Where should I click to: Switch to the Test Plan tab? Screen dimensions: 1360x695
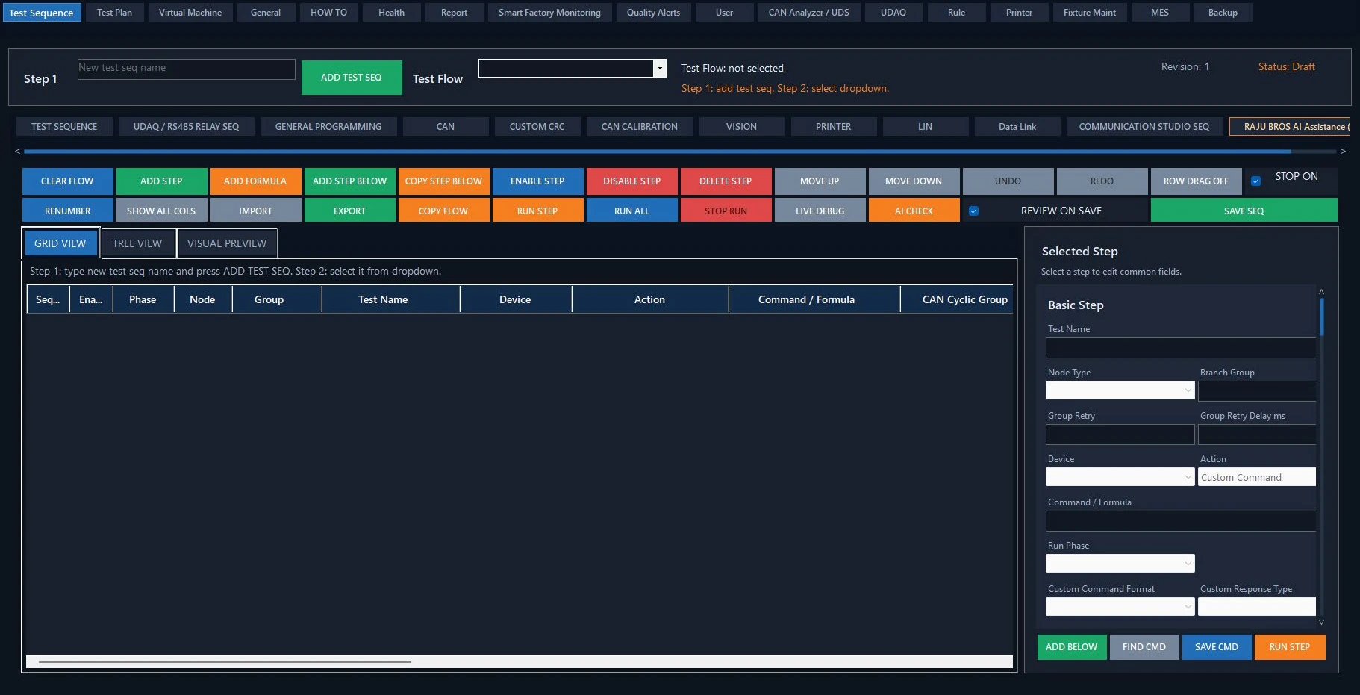click(114, 13)
